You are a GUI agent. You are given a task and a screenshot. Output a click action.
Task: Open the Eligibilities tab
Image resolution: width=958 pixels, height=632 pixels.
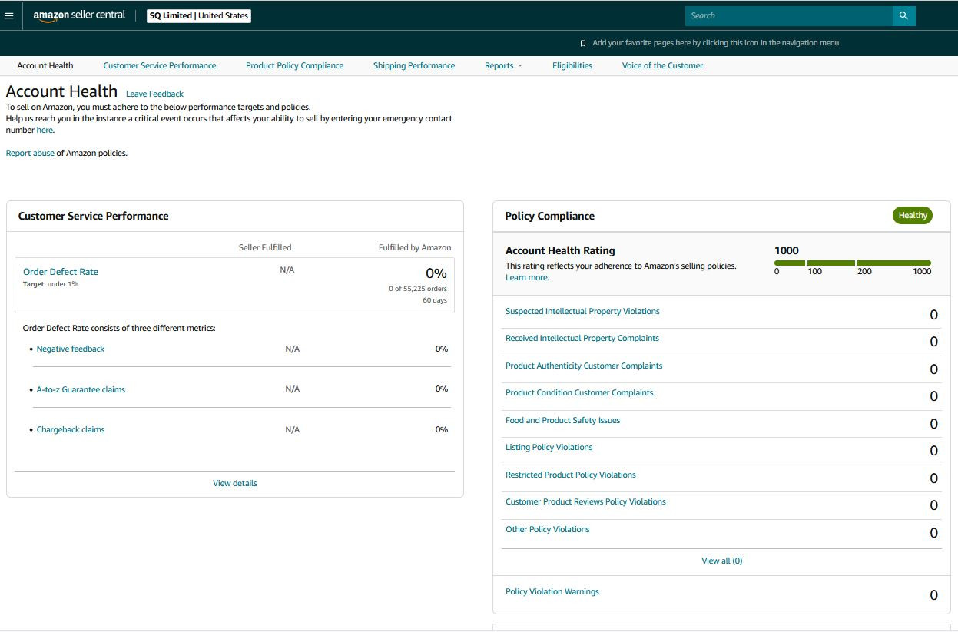pos(572,65)
